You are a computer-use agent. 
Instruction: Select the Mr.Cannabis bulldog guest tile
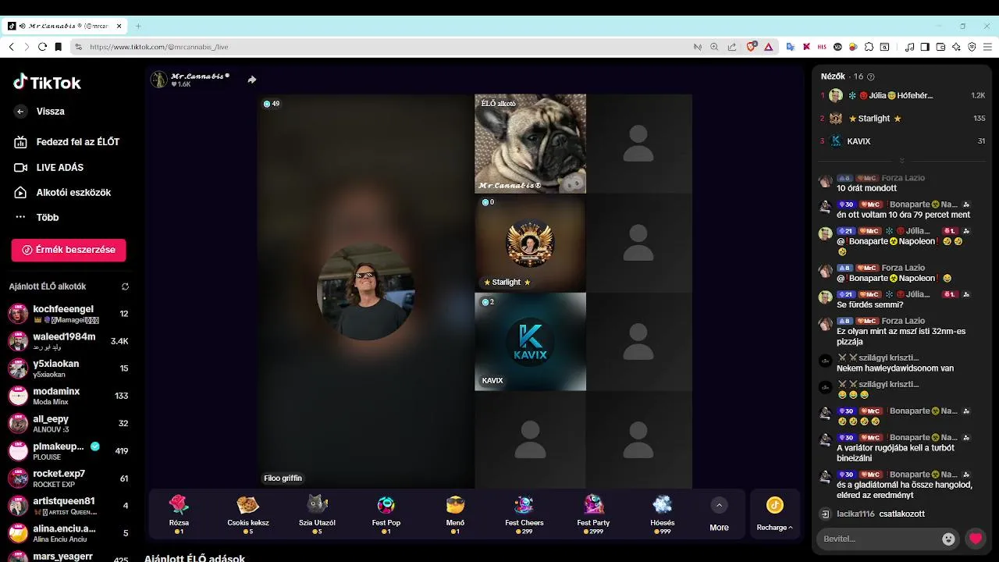pyautogui.click(x=530, y=144)
